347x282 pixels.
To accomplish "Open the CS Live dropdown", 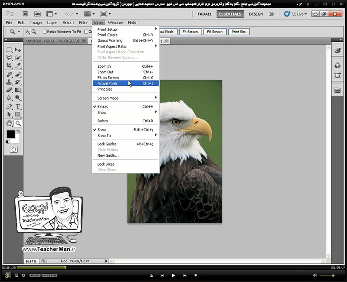I will coord(296,14).
